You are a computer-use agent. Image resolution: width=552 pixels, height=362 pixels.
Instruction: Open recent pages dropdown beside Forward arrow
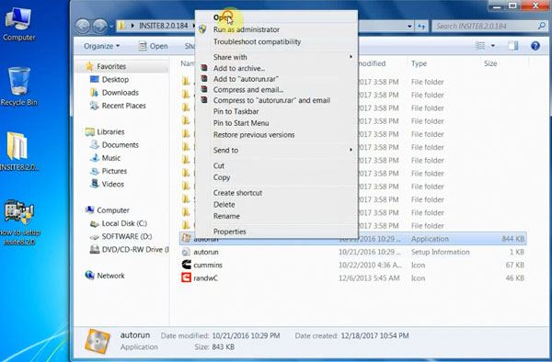[111, 27]
